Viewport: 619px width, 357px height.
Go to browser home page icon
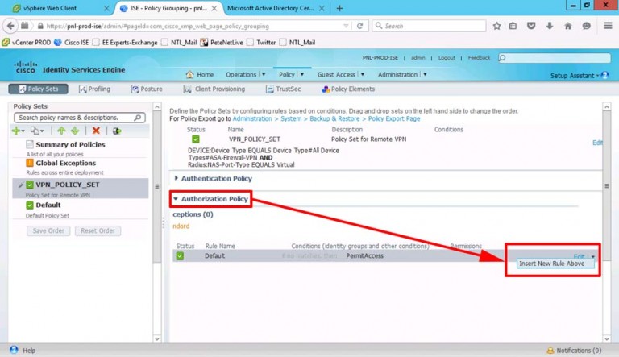coord(568,26)
